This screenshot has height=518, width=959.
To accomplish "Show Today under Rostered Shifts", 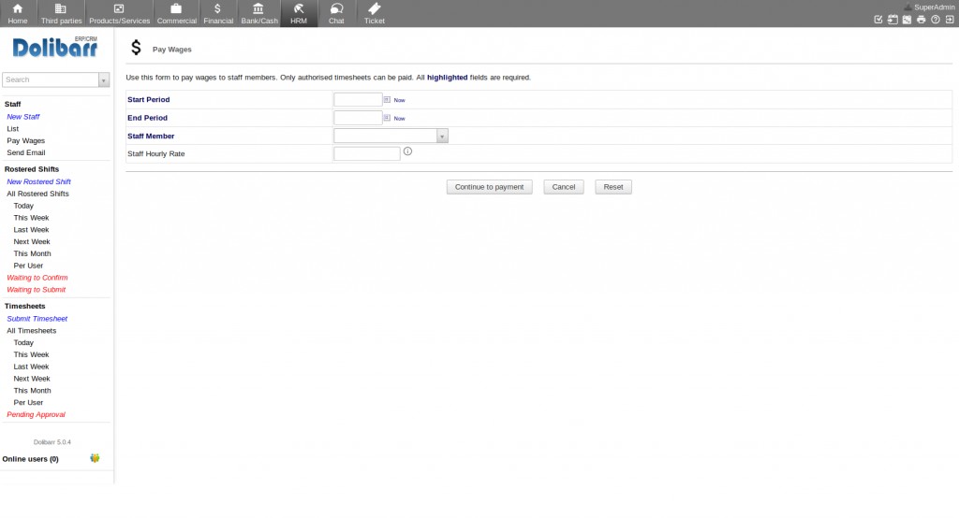I will (23, 206).
